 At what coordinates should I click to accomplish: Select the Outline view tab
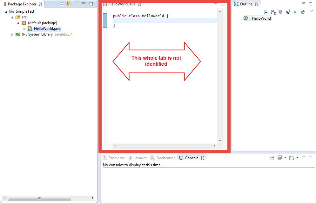[x=246, y=4]
